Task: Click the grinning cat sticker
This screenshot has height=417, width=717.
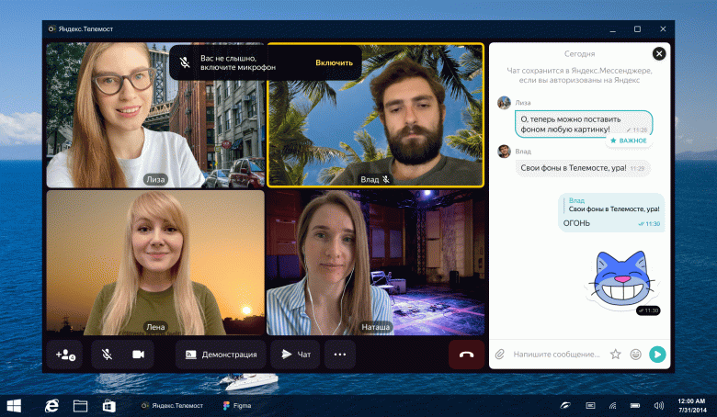Action: pos(621,279)
